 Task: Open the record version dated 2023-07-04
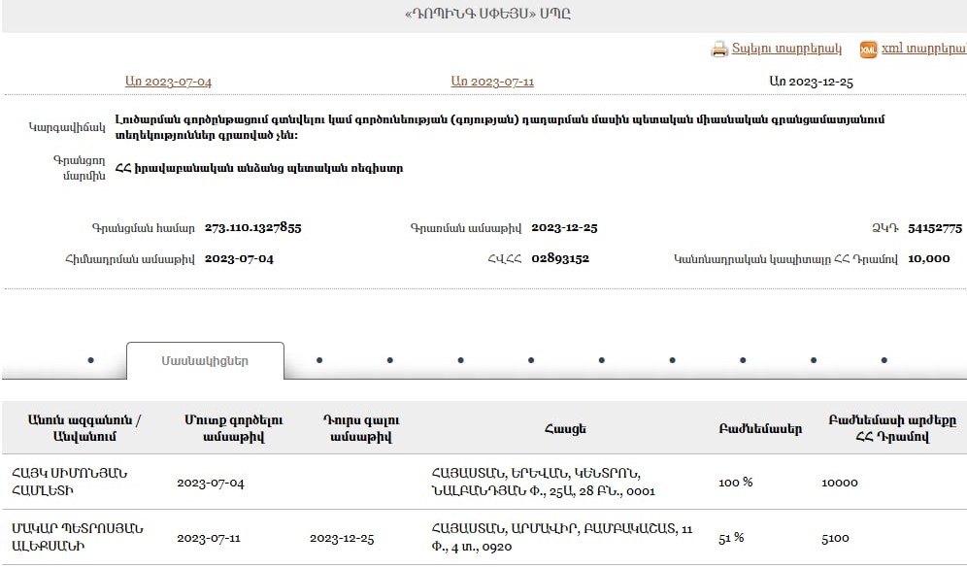tap(168, 82)
